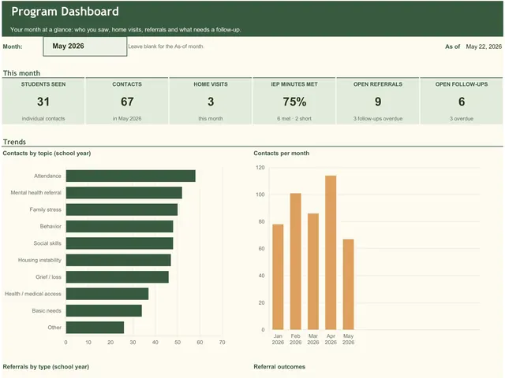Click the 'This month' section heading
Image resolution: width=505 pixels, height=378 pixels.
21,73
